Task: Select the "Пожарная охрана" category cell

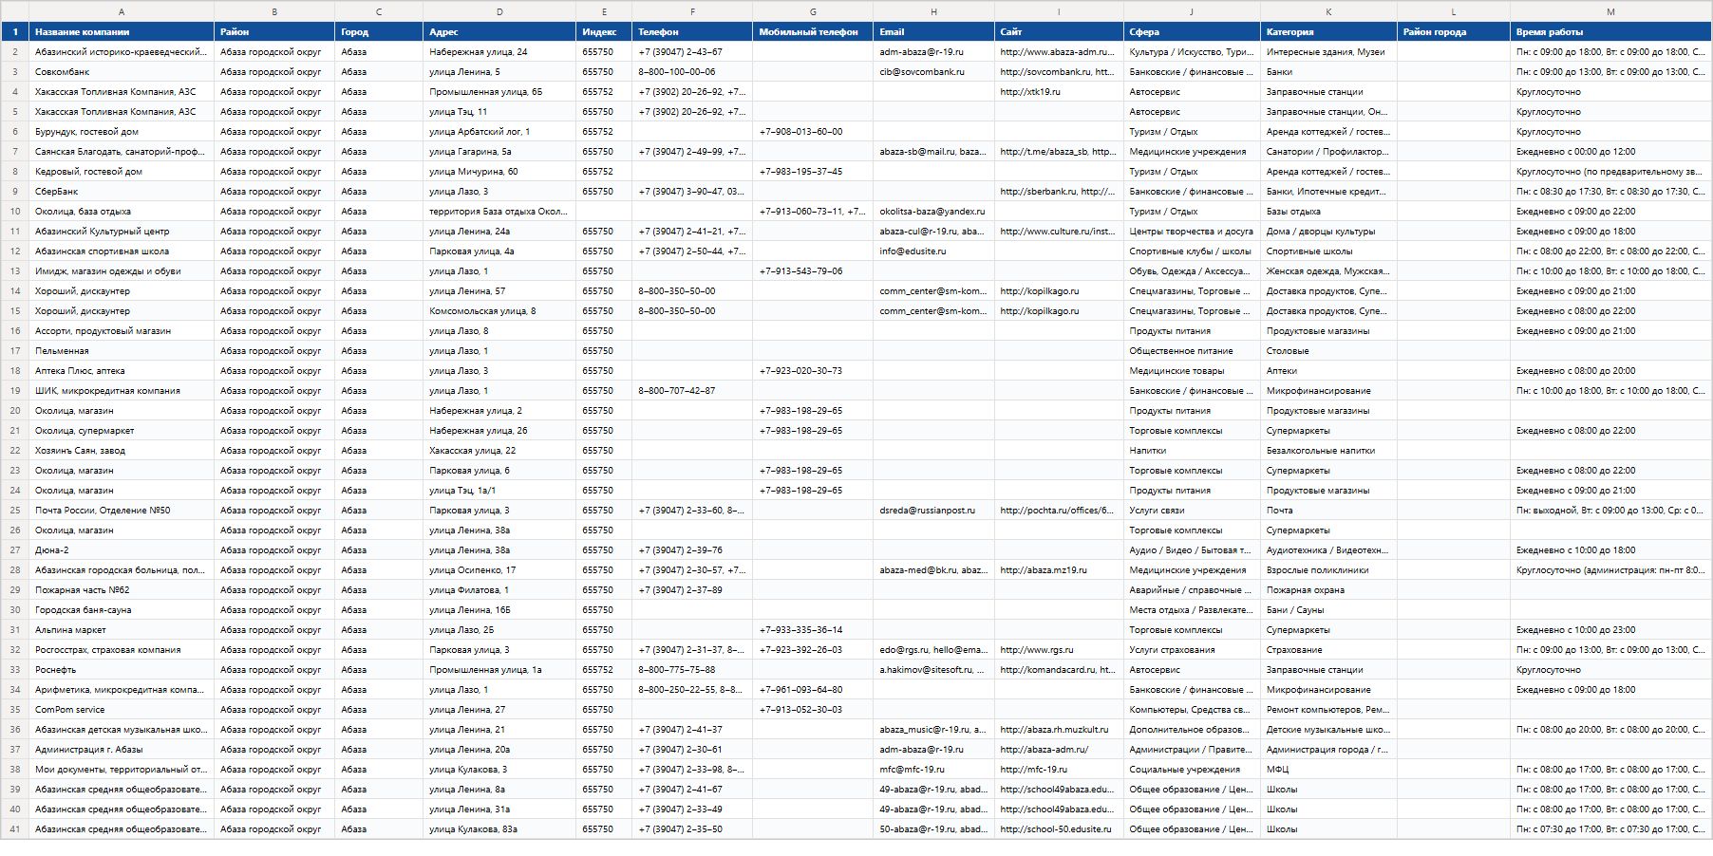Action: coord(1328,590)
